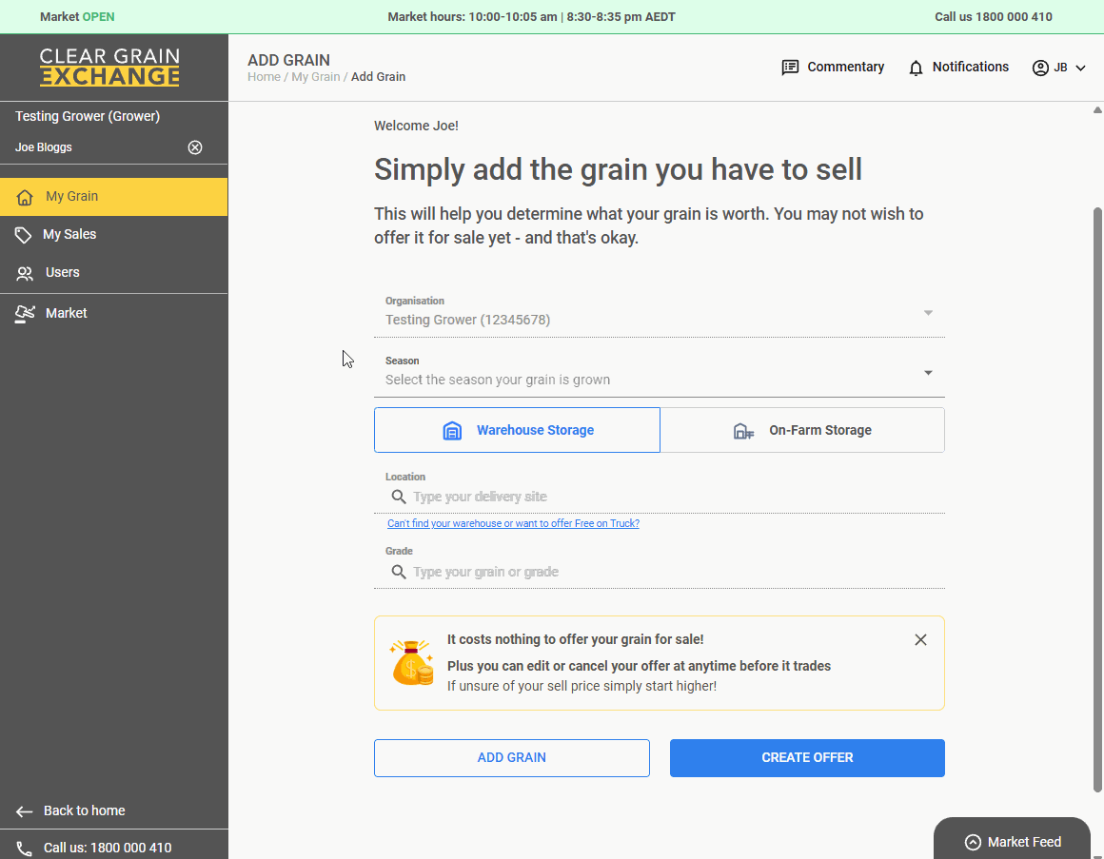Focus the Location delivery site field
The image size is (1104, 859).
point(659,497)
